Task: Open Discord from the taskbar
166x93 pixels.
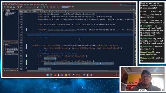Action: tap(62, 75)
